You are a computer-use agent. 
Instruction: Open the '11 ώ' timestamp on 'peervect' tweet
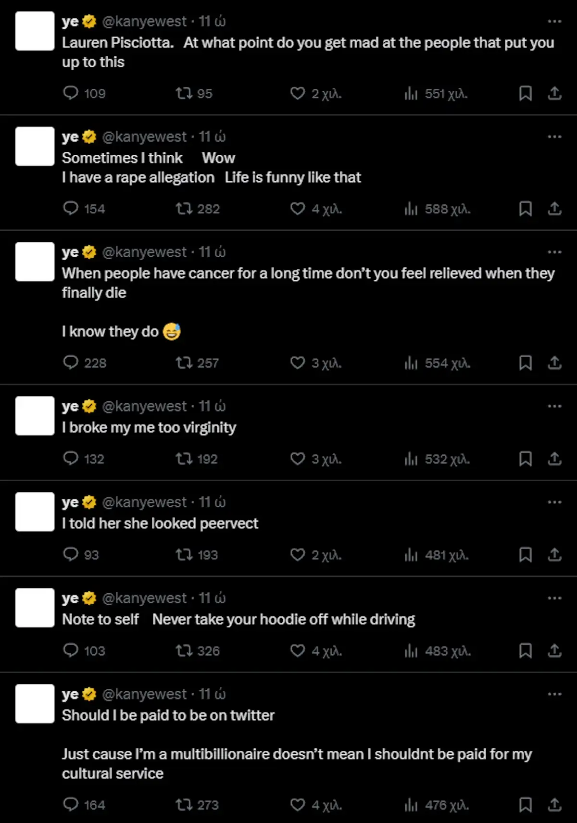[x=212, y=502]
